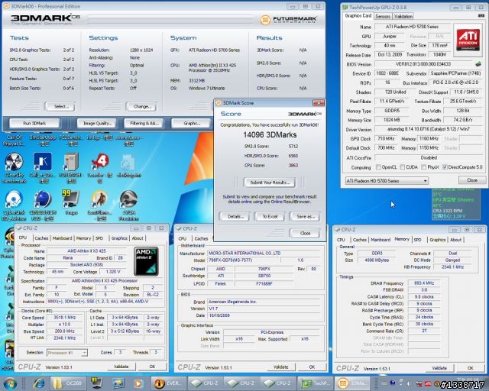The image size is (489, 391).
Task: Export score with To Excel button
Action: point(270,217)
